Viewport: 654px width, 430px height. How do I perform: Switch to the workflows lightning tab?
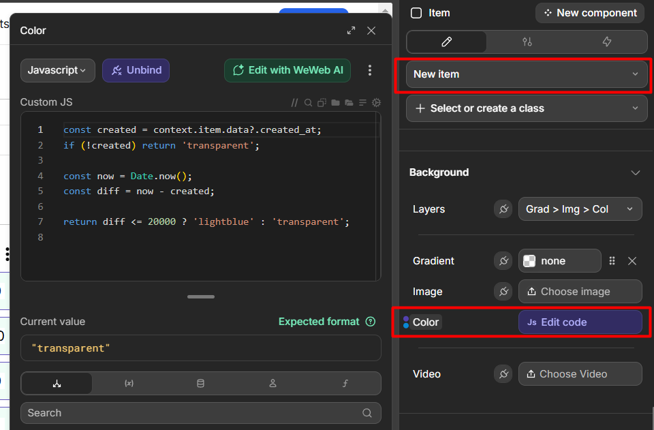coord(607,42)
